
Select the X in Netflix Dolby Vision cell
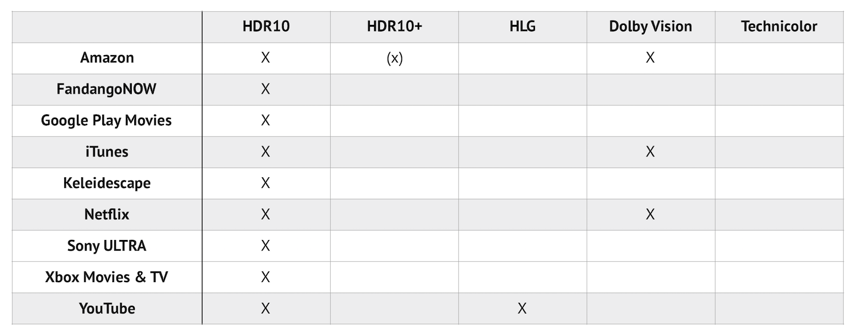tap(650, 215)
